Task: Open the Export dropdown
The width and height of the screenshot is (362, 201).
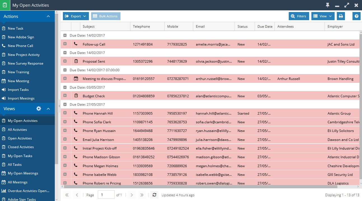Action: pyautogui.click(x=76, y=16)
